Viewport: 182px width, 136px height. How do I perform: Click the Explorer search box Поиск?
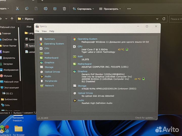176,19
